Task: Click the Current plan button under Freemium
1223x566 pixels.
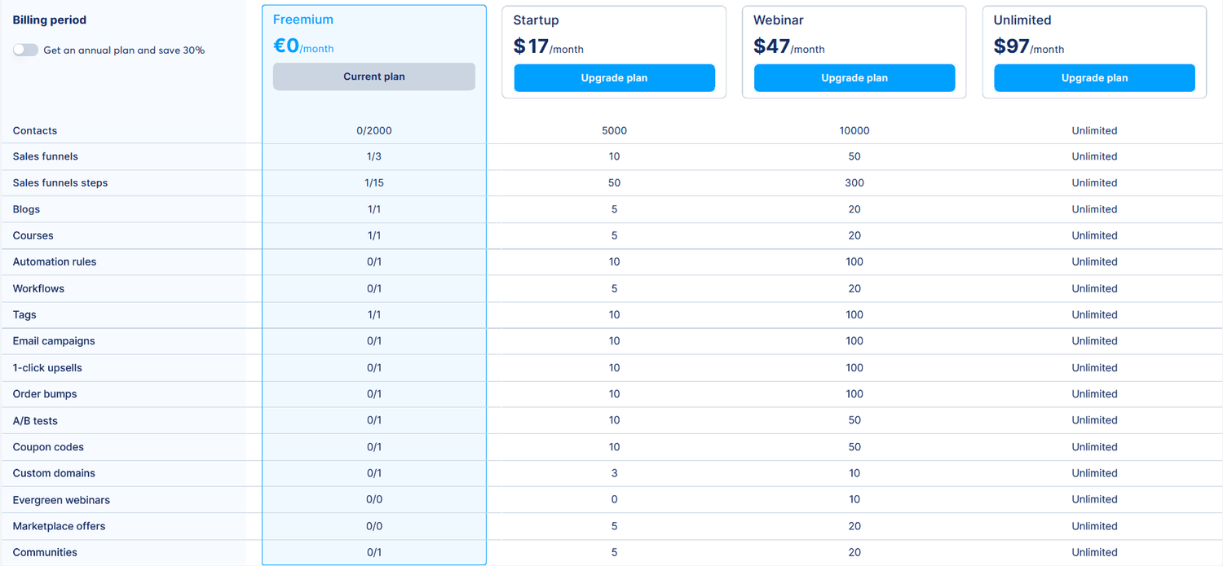Action: point(373,76)
